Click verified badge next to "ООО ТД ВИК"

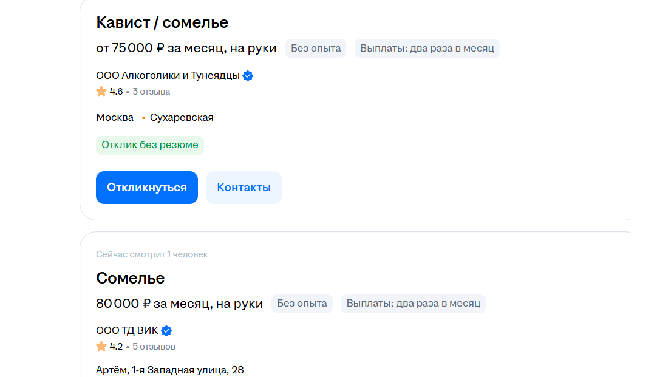(166, 331)
